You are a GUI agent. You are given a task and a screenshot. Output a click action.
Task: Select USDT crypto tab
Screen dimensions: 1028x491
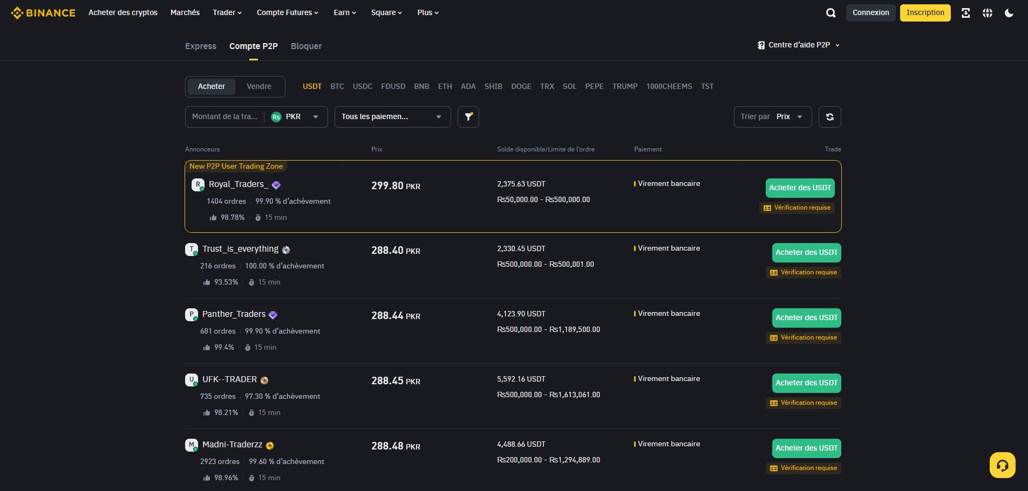click(x=312, y=86)
